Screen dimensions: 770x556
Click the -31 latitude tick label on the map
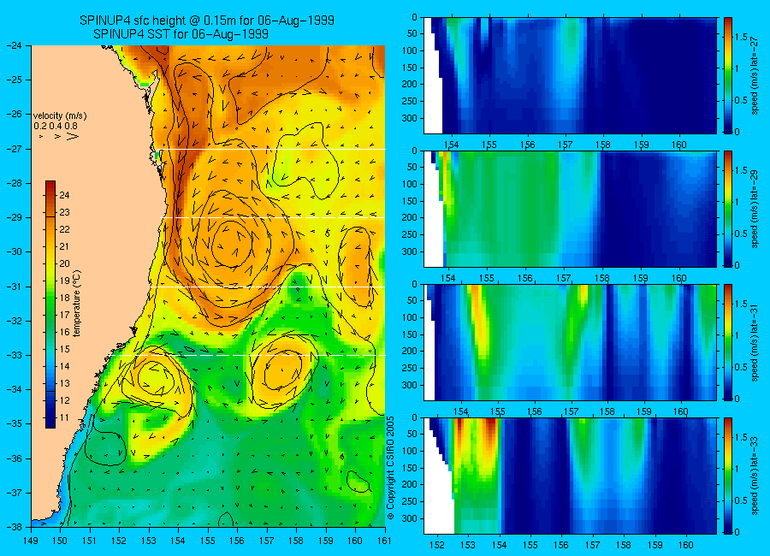click(14, 287)
